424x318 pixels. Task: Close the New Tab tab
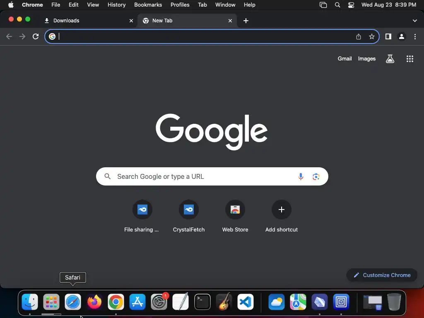click(x=230, y=21)
